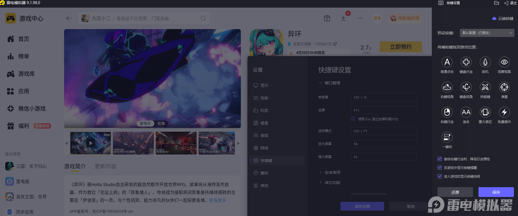Click the 还原 restore button
Image resolution: width=518 pixels, height=216 pixels.
455,192
